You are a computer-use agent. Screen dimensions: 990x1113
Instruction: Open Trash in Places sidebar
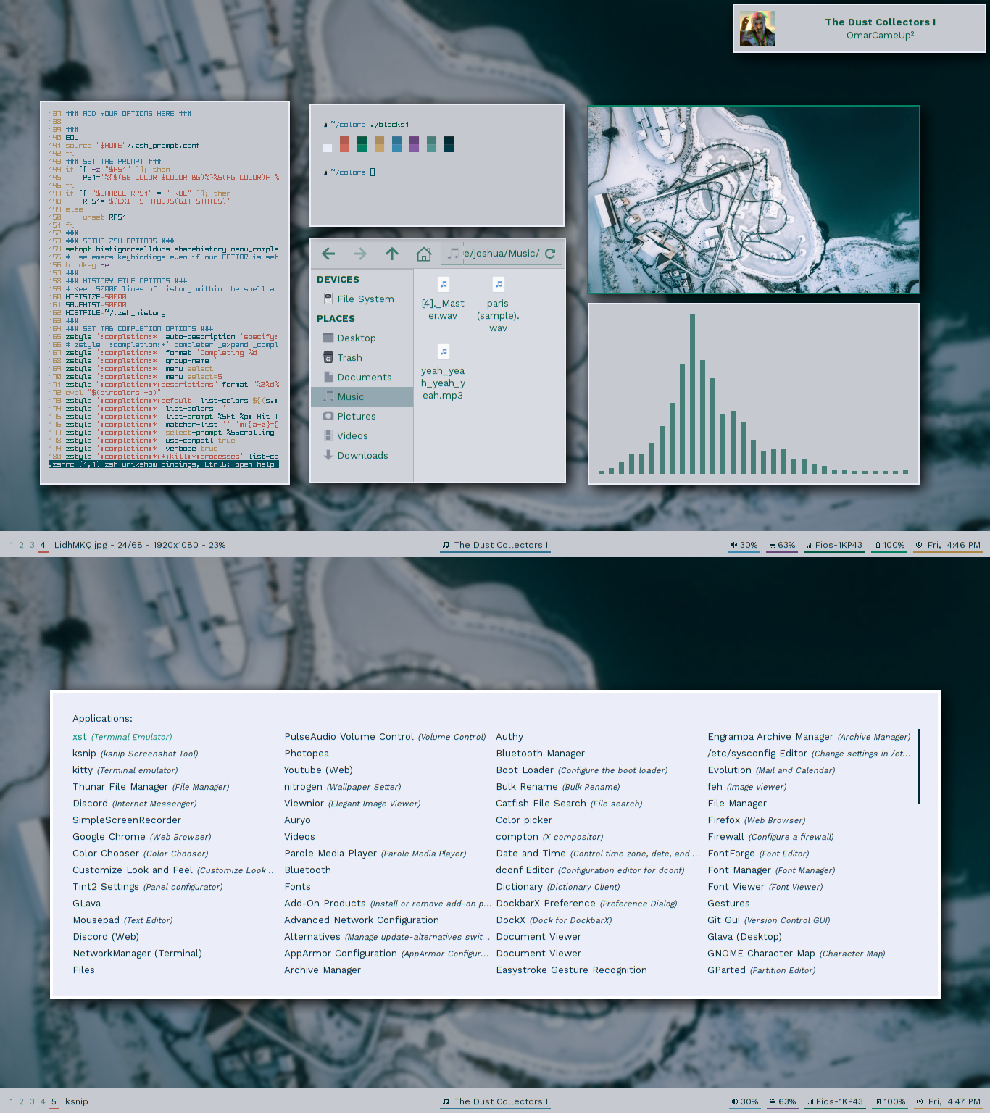point(362,357)
